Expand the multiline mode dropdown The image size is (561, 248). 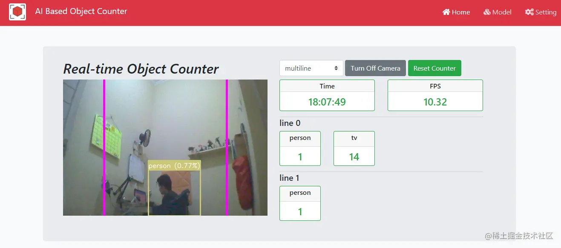coord(311,68)
